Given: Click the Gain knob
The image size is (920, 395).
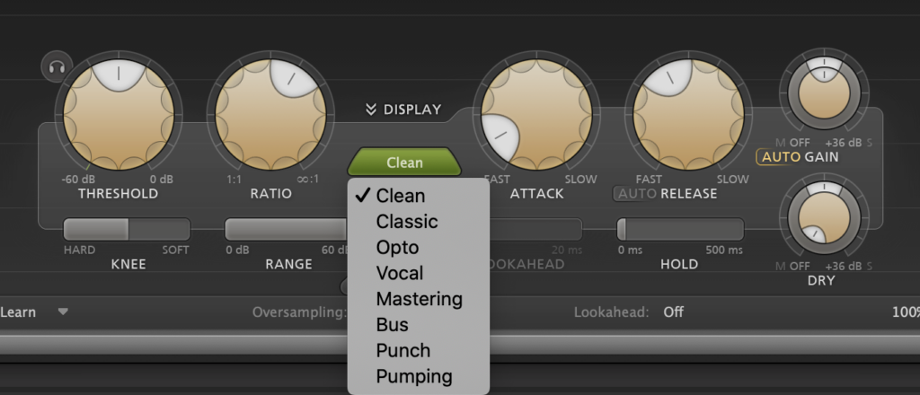Looking at the screenshot, I should pos(824,94).
